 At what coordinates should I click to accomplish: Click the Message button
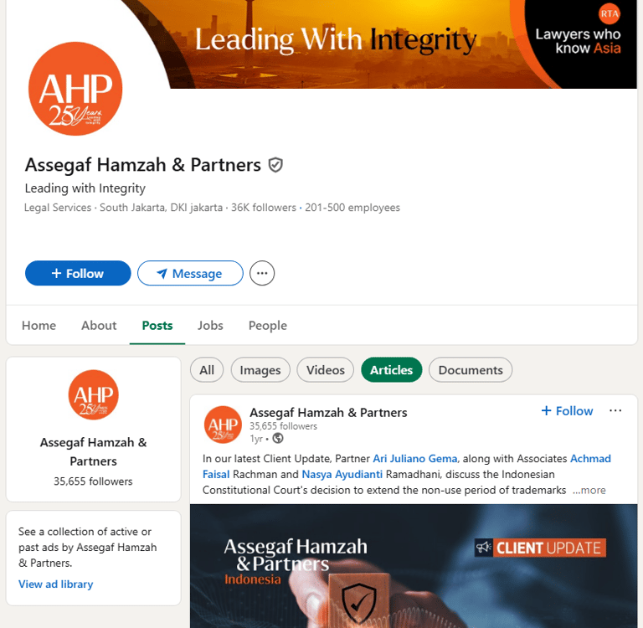[190, 273]
